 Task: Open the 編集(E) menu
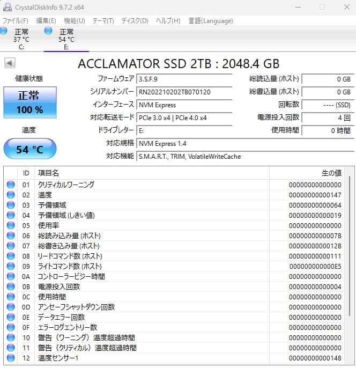pyautogui.click(x=46, y=21)
